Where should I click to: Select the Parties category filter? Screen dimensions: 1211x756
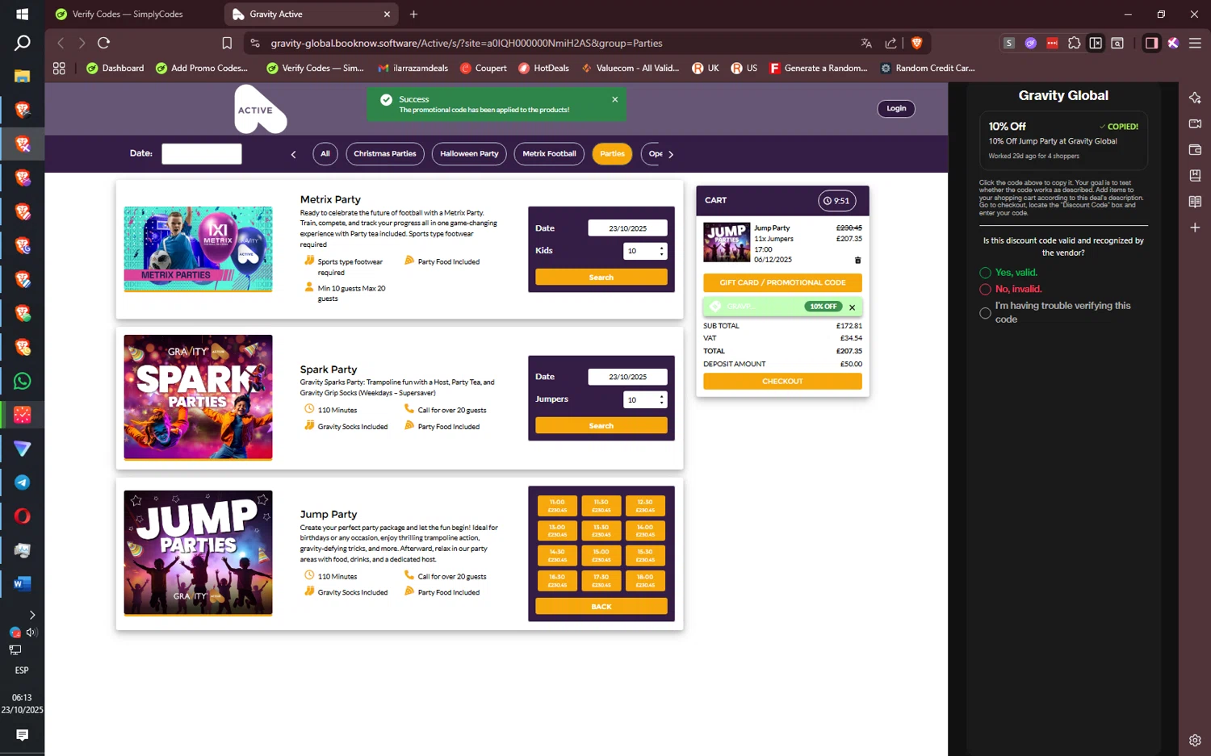[x=612, y=153]
